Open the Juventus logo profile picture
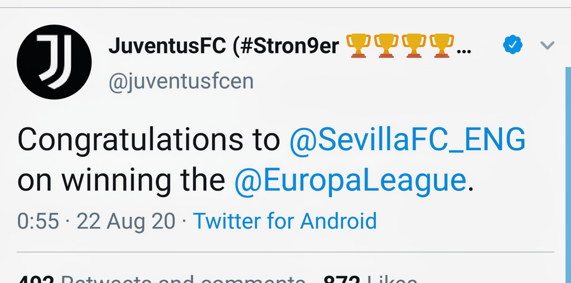The height and width of the screenshot is (283, 571). click(54, 62)
